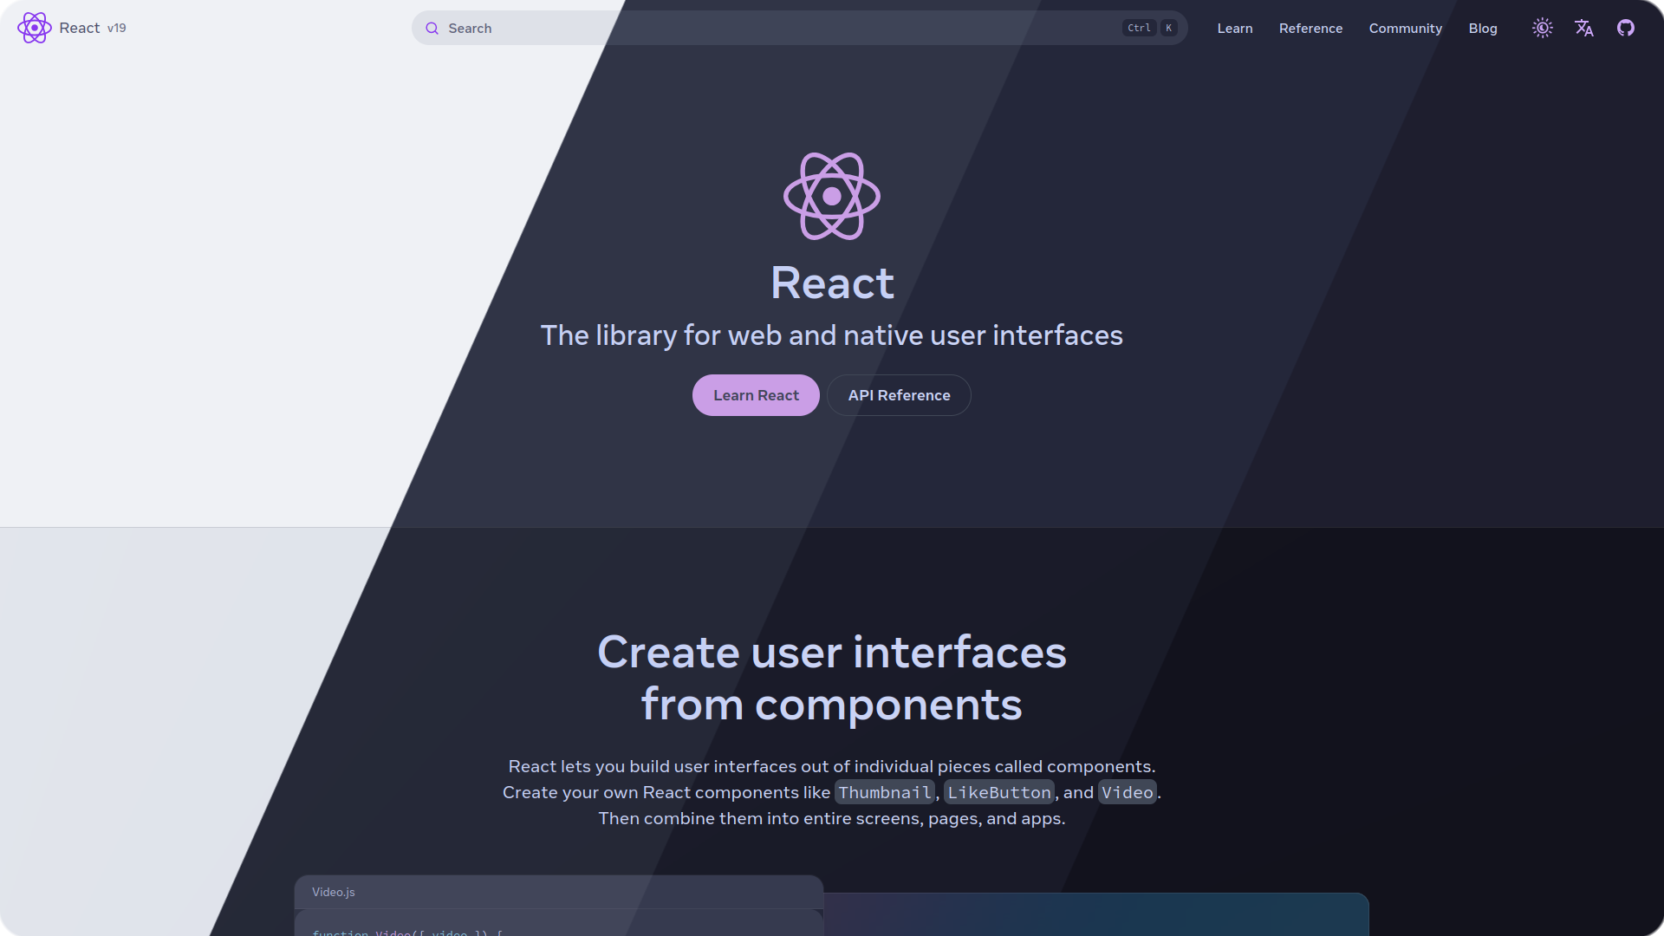1664x936 pixels.
Task: Select the Video.js file tab
Action: click(334, 892)
